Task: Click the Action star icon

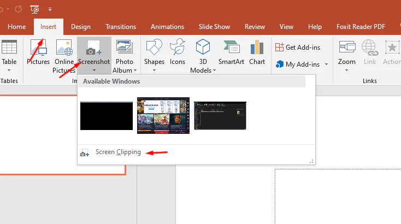Action: point(392,48)
